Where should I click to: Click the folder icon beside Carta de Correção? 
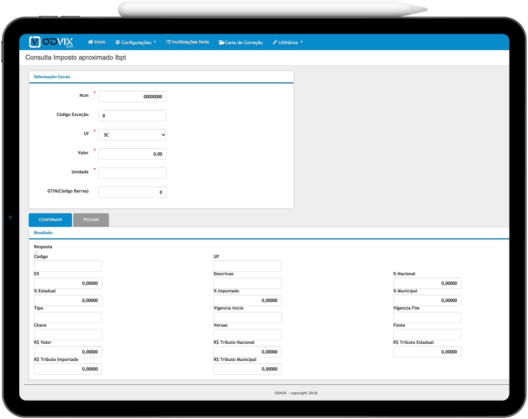(x=221, y=43)
